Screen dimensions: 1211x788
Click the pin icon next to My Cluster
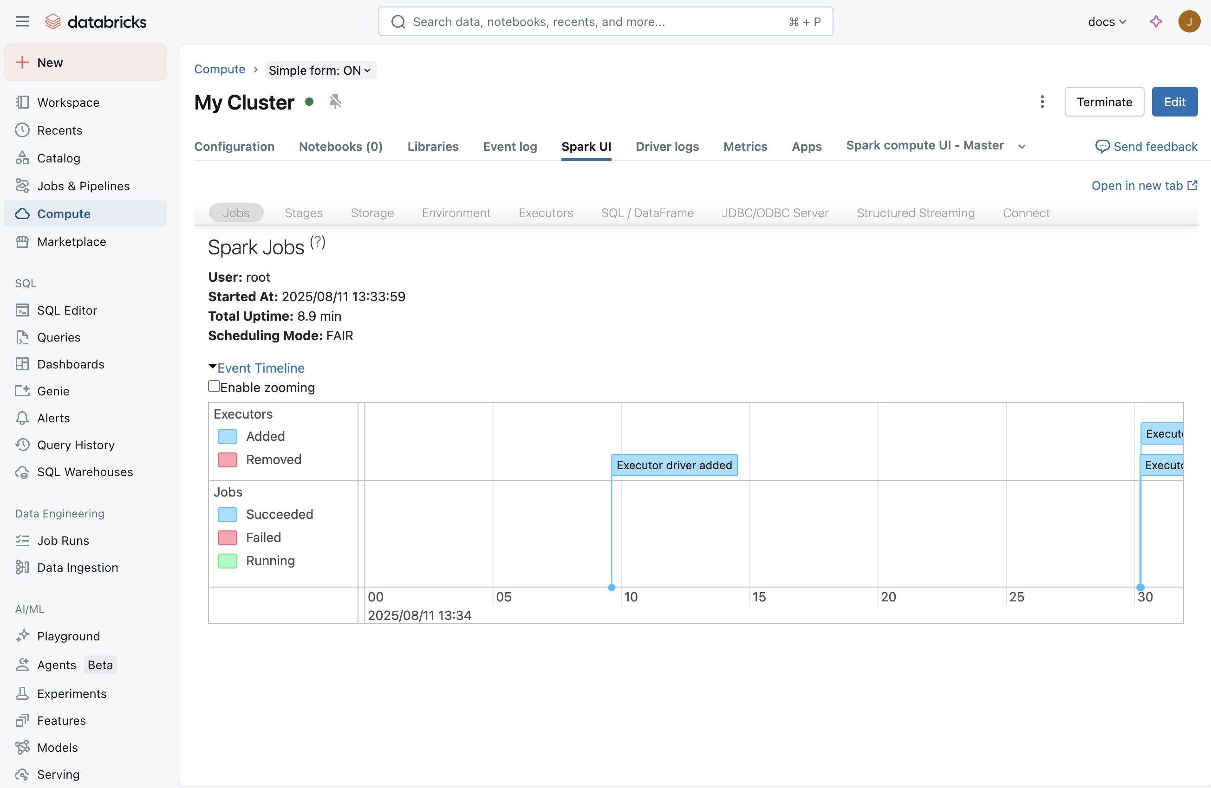pyautogui.click(x=335, y=102)
